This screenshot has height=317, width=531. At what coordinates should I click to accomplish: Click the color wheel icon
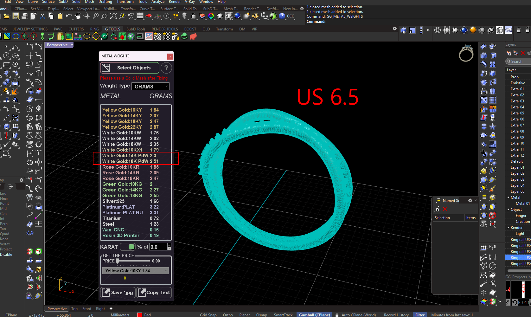[x=211, y=16]
